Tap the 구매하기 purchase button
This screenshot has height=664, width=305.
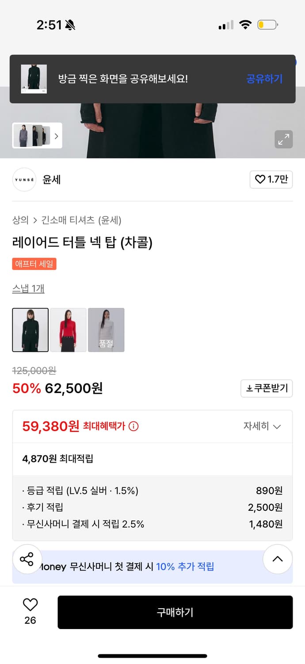pyautogui.click(x=175, y=612)
